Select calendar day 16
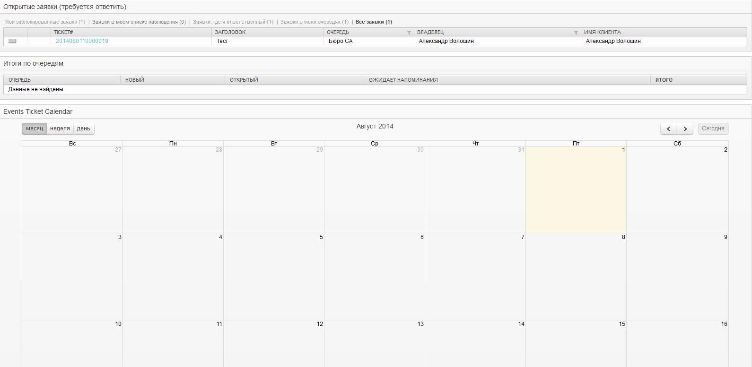 click(x=677, y=344)
